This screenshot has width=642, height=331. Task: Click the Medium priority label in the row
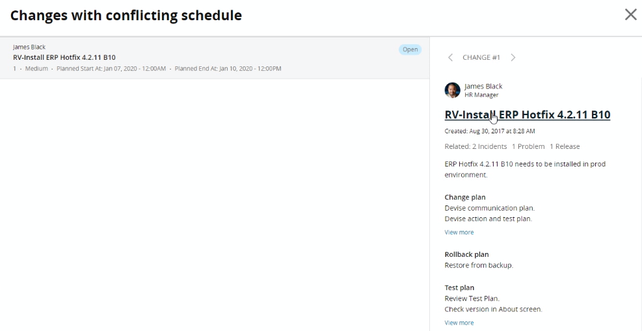coord(36,68)
